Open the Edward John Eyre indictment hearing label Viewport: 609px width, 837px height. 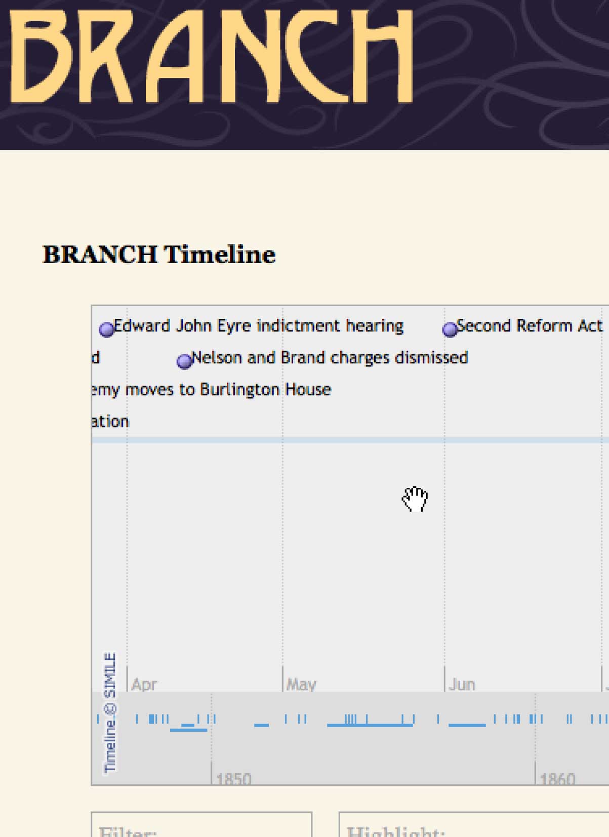click(x=259, y=326)
